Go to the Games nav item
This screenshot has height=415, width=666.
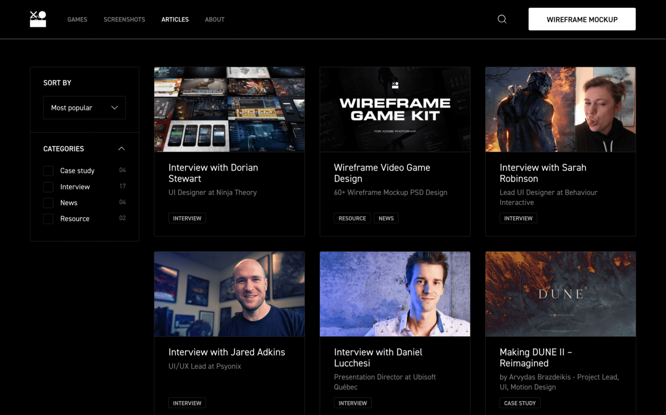[x=77, y=20]
